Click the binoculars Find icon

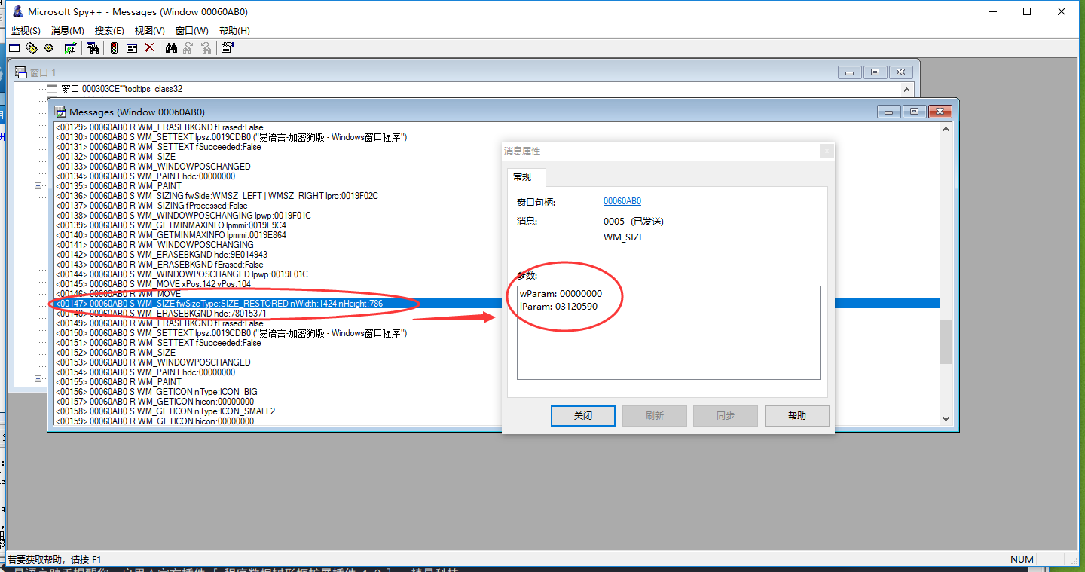point(171,48)
